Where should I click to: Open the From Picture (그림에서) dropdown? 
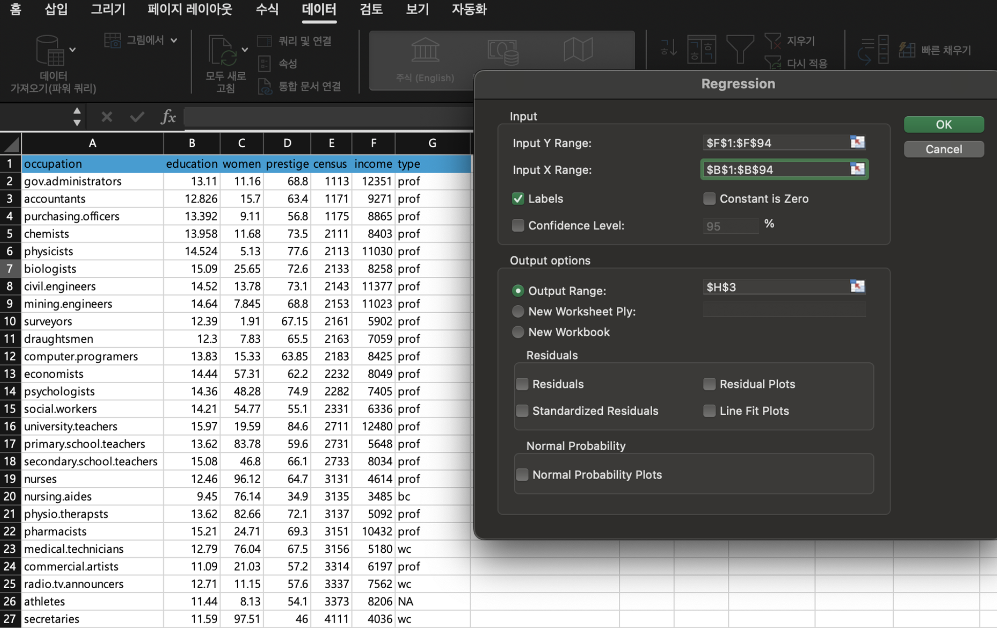(x=174, y=40)
